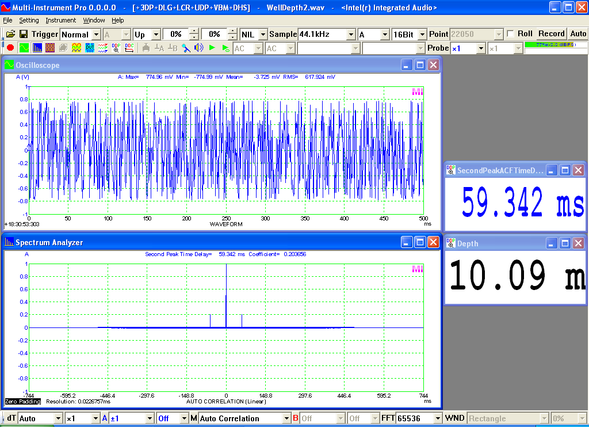Minimize the Spectrum Analyzer window
The width and height of the screenshot is (589, 427).
coord(407,242)
